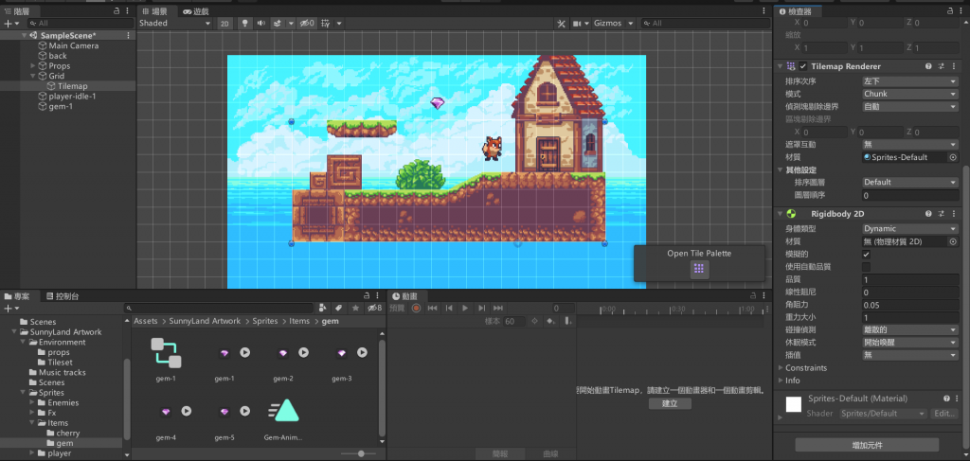Image resolution: width=970 pixels, height=461 pixels.
Task: Go to first animation keyframe button
Action: 433,309
